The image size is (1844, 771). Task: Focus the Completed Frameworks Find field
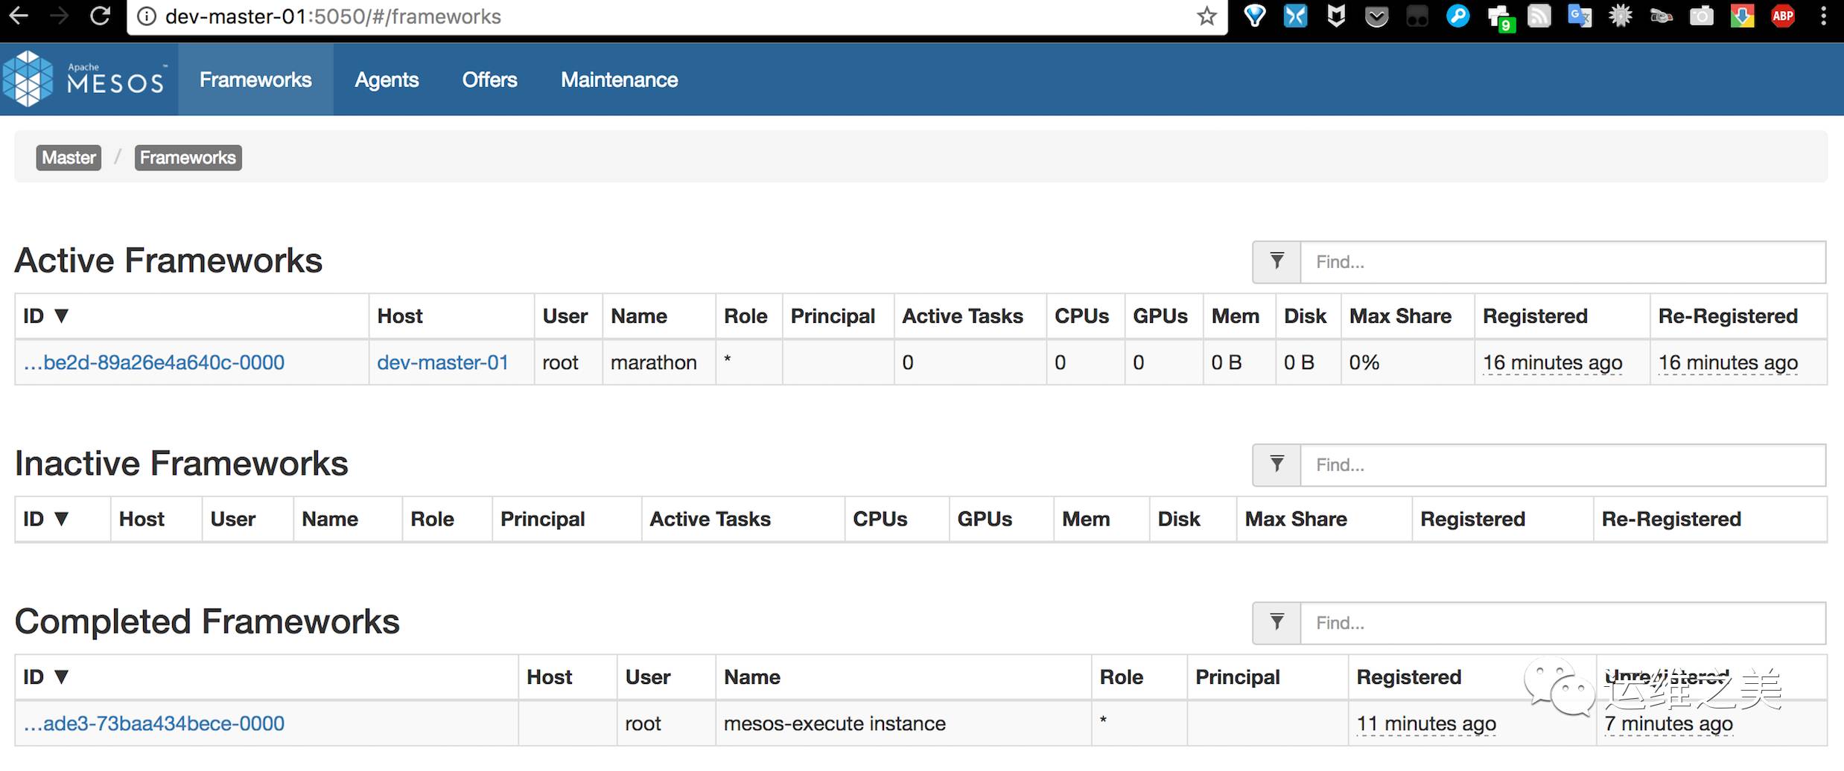coord(1563,623)
